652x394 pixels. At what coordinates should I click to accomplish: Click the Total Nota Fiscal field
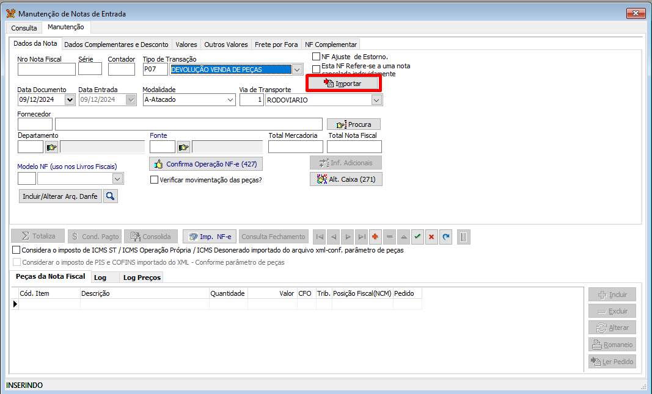point(354,147)
